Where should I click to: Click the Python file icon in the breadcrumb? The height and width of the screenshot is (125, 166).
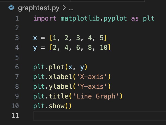click(11, 8)
